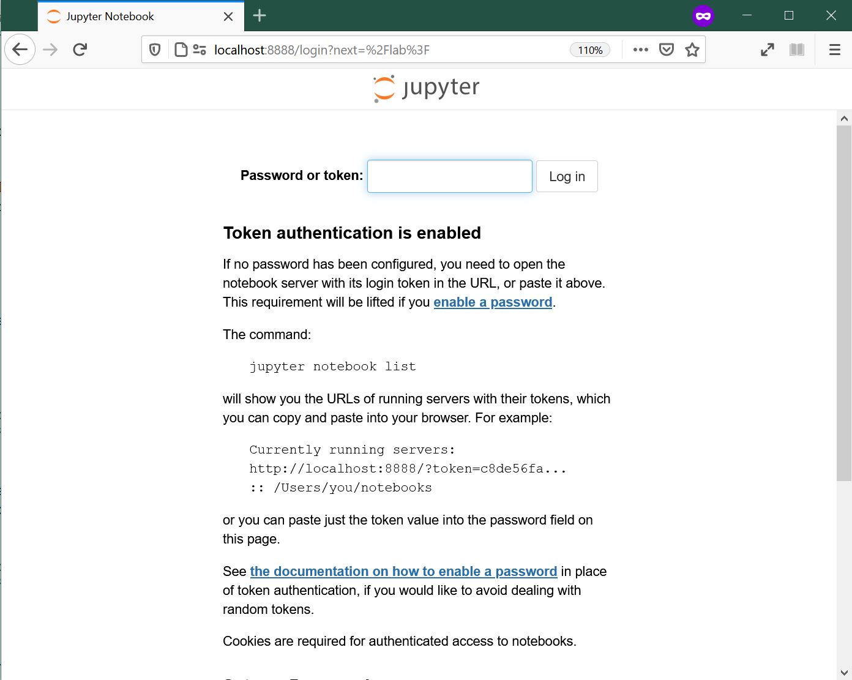The image size is (852, 680).
Task: Click the Jupyter logo
Action: point(425,88)
